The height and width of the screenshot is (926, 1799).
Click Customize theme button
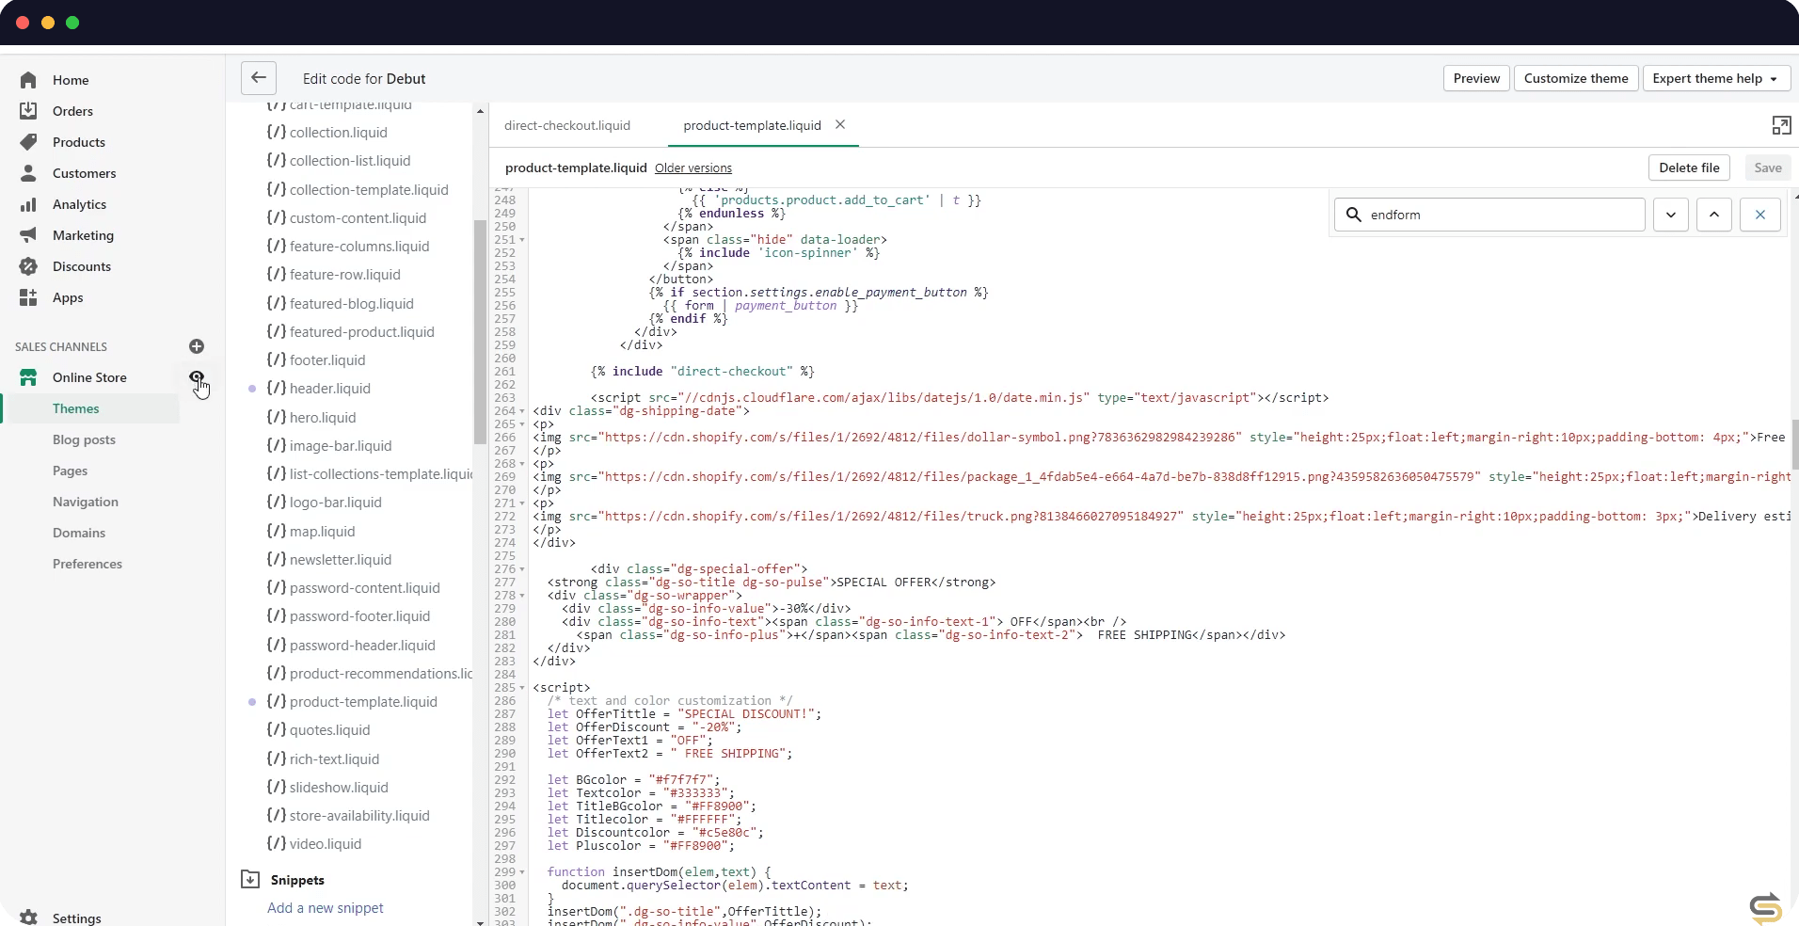(1576, 78)
